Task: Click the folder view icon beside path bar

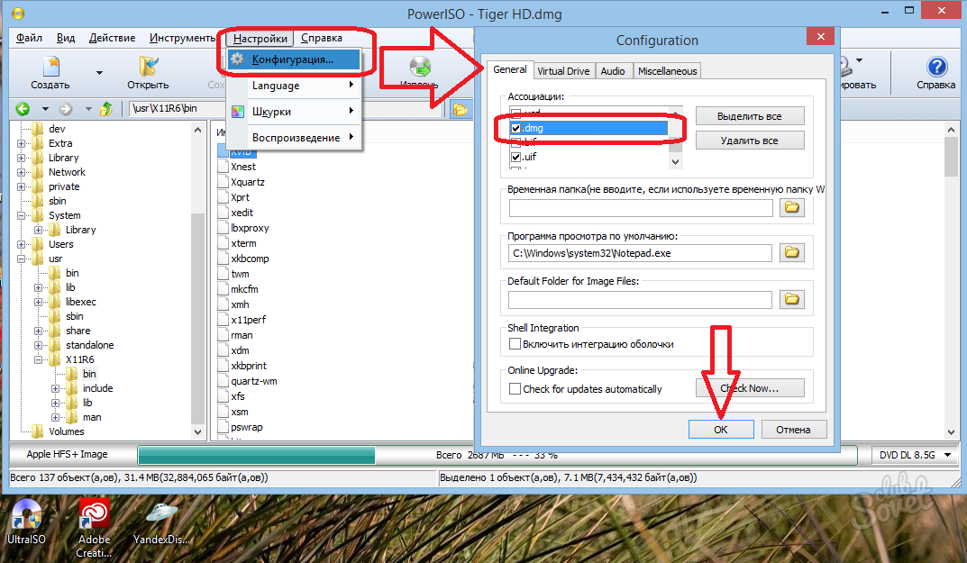Action: coord(460,110)
